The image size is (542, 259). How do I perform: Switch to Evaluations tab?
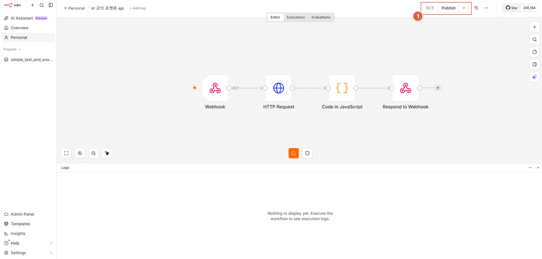[321, 17]
